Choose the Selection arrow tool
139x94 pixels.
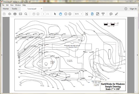click(x=55, y=14)
